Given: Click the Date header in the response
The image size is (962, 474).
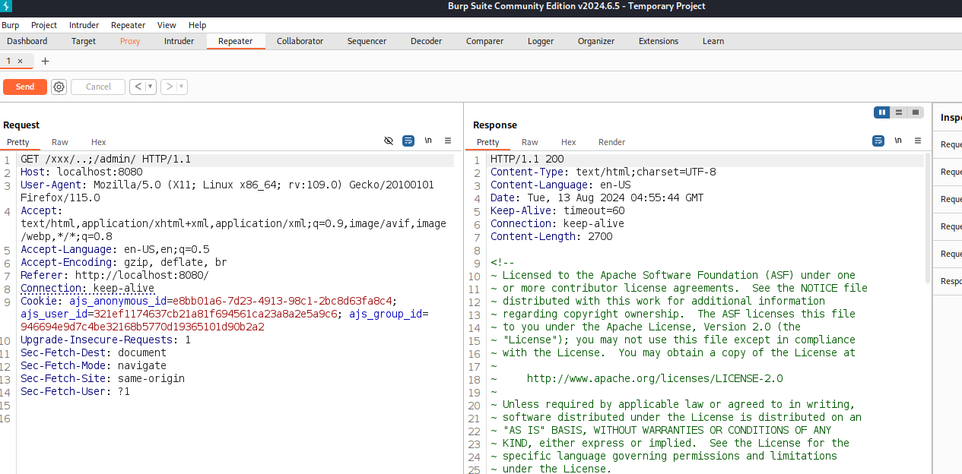Looking at the screenshot, I should point(597,197).
